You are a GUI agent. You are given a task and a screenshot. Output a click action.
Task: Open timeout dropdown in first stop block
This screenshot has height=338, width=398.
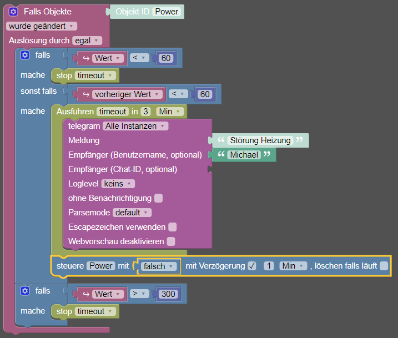(95, 75)
